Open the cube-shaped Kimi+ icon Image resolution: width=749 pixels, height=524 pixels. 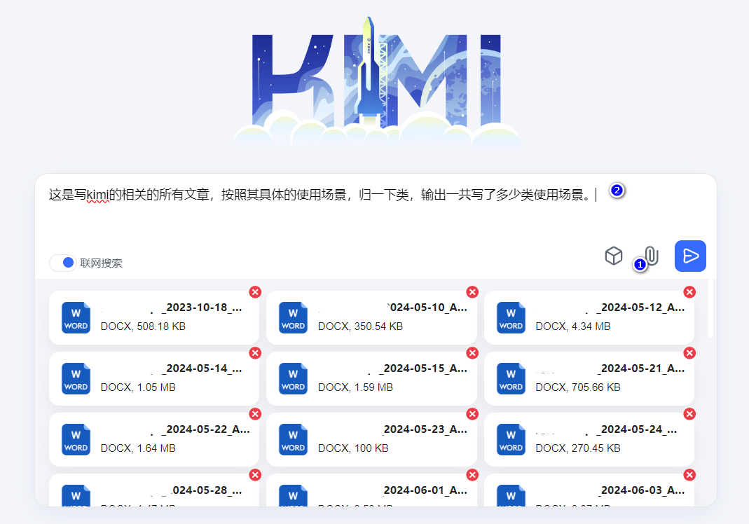click(x=614, y=256)
